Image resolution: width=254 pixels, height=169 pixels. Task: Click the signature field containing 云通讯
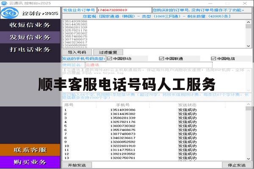[x=149, y=65]
